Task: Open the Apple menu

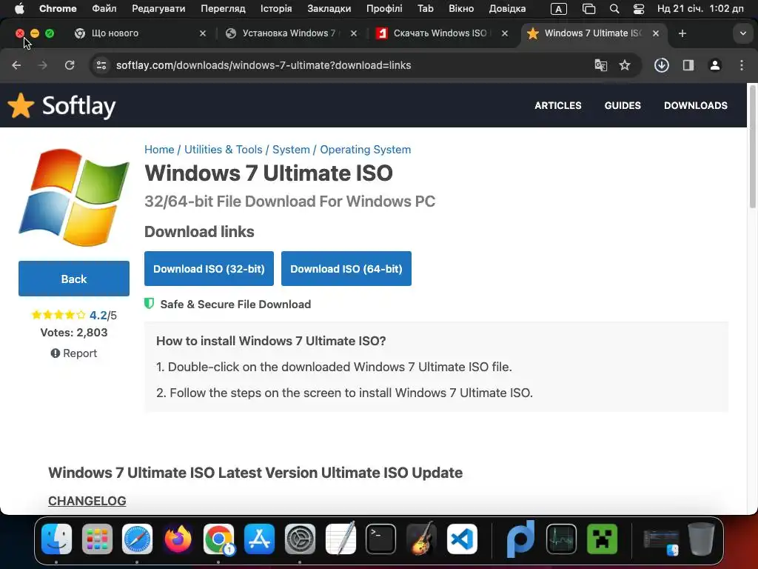Action: pyautogui.click(x=19, y=9)
